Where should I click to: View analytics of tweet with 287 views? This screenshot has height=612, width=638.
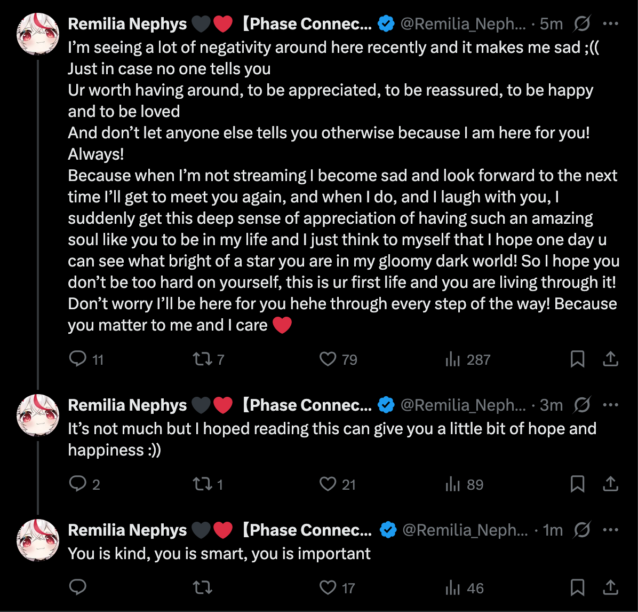(453, 359)
